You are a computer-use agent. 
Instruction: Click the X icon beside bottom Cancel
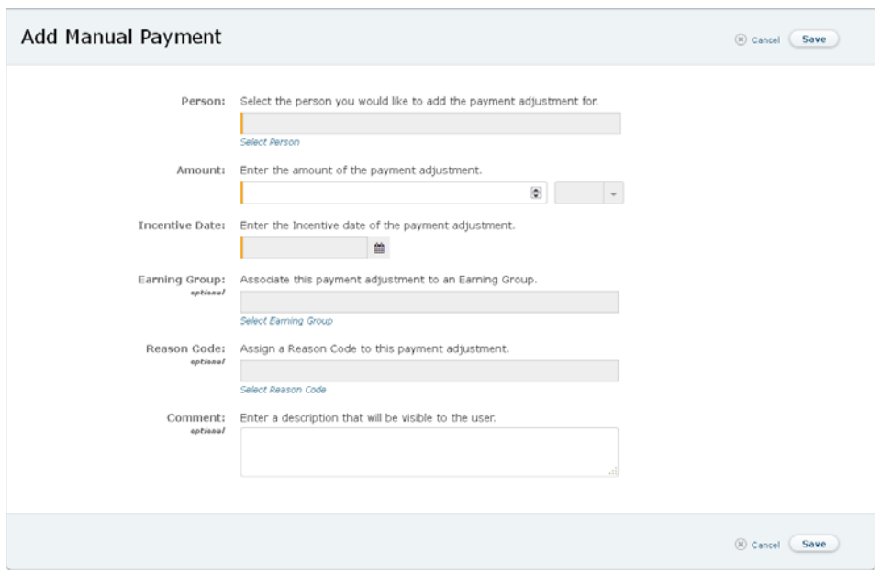tap(740, 545)
